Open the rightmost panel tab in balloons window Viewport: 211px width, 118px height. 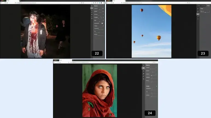208,6
